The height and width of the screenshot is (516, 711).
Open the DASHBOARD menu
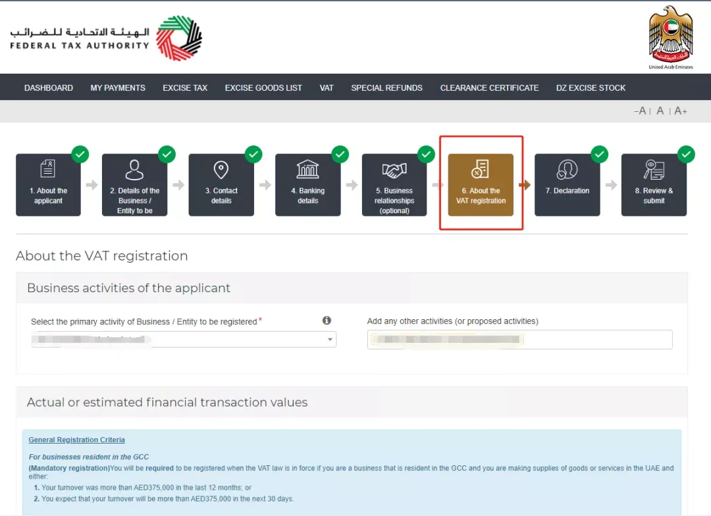49,88
